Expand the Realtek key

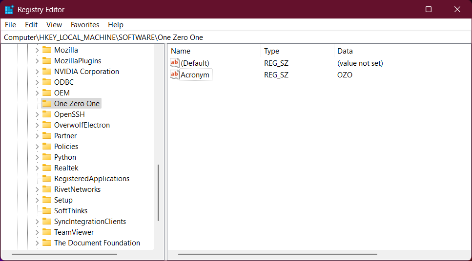37,168
